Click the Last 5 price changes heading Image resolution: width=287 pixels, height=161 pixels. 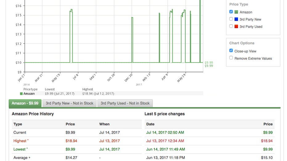[x=165, y=114]
